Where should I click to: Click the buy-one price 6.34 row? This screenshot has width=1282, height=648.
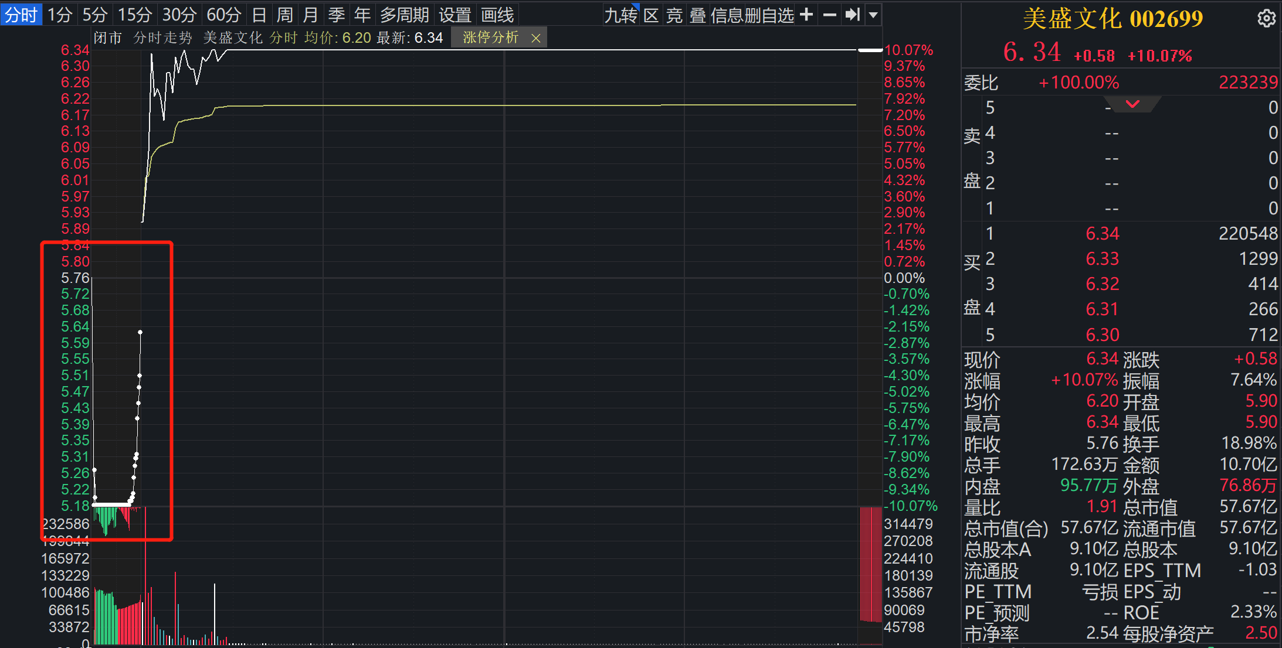coord(1103,234)
